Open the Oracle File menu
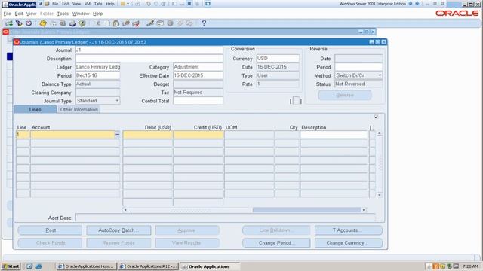Viewport: 483px width, 271px height. pyautogui.click(x=7, y=14)
